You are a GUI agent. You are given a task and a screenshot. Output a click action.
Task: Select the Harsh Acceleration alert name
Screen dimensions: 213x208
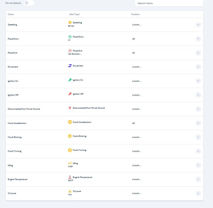point(17,123)
